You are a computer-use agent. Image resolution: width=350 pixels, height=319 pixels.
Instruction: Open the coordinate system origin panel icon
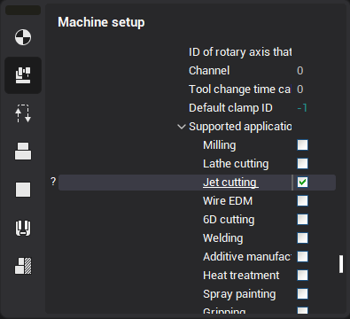pos(23,37)
